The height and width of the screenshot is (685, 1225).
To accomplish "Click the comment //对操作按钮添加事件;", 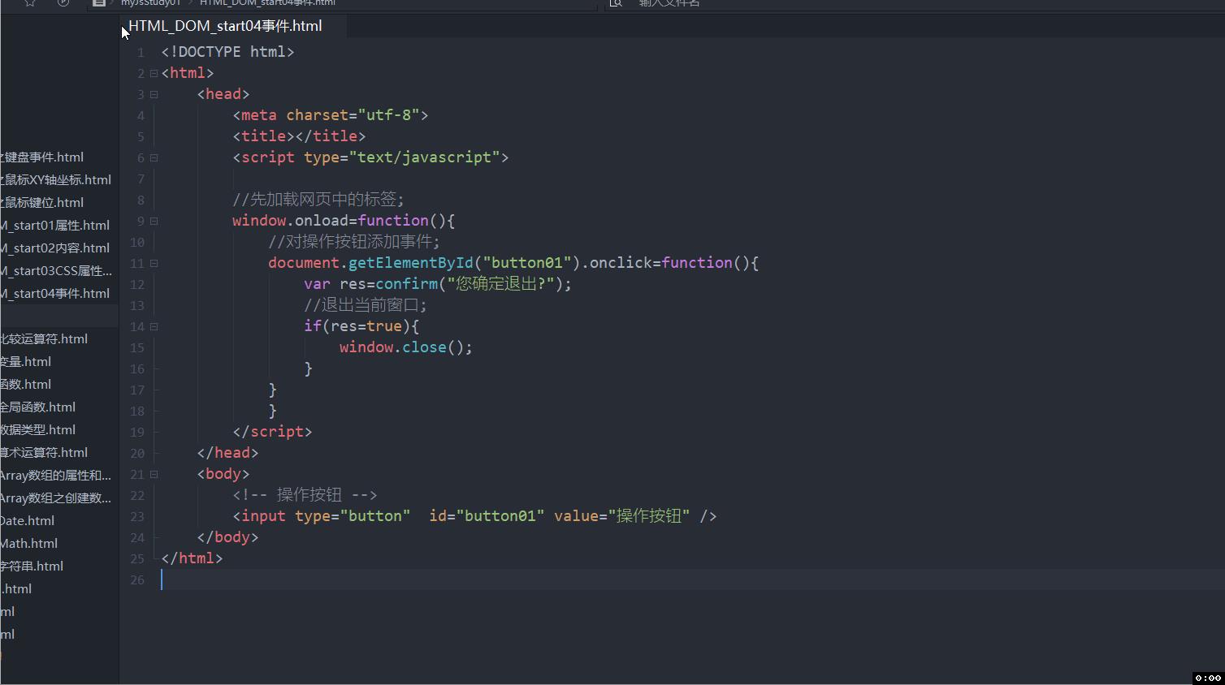I will click(x=354, y=242).
